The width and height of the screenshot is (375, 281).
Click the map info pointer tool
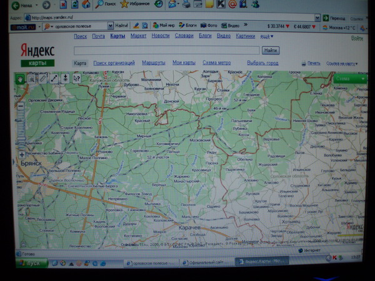(76, 79)
